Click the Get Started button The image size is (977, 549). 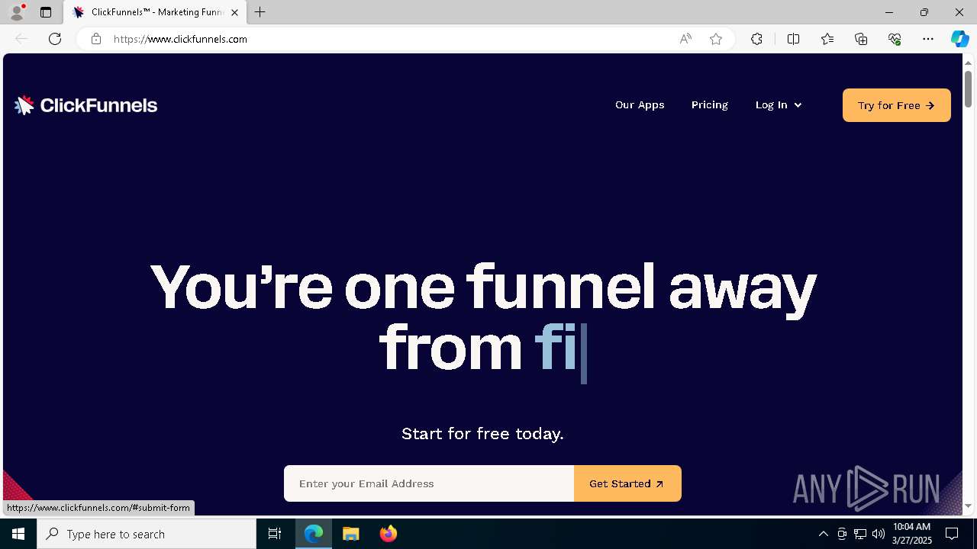[627, 483]
